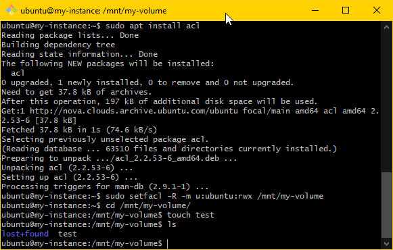Open the terminal app icon menu in title bar
Image resolution: width=393 pixels, height=250 pixels.
pos(11,11)
